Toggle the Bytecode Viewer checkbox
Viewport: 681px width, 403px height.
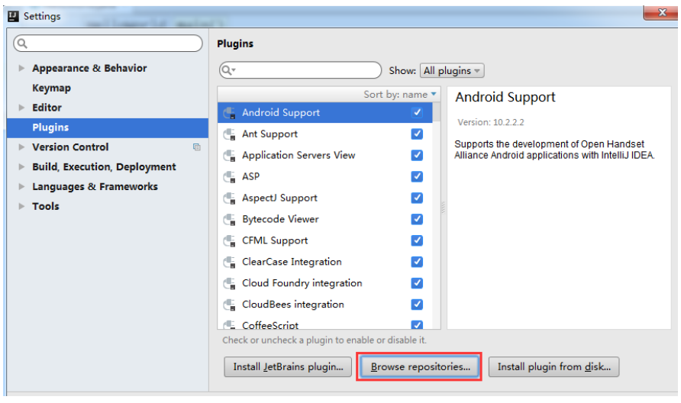(x=417, y=219)
